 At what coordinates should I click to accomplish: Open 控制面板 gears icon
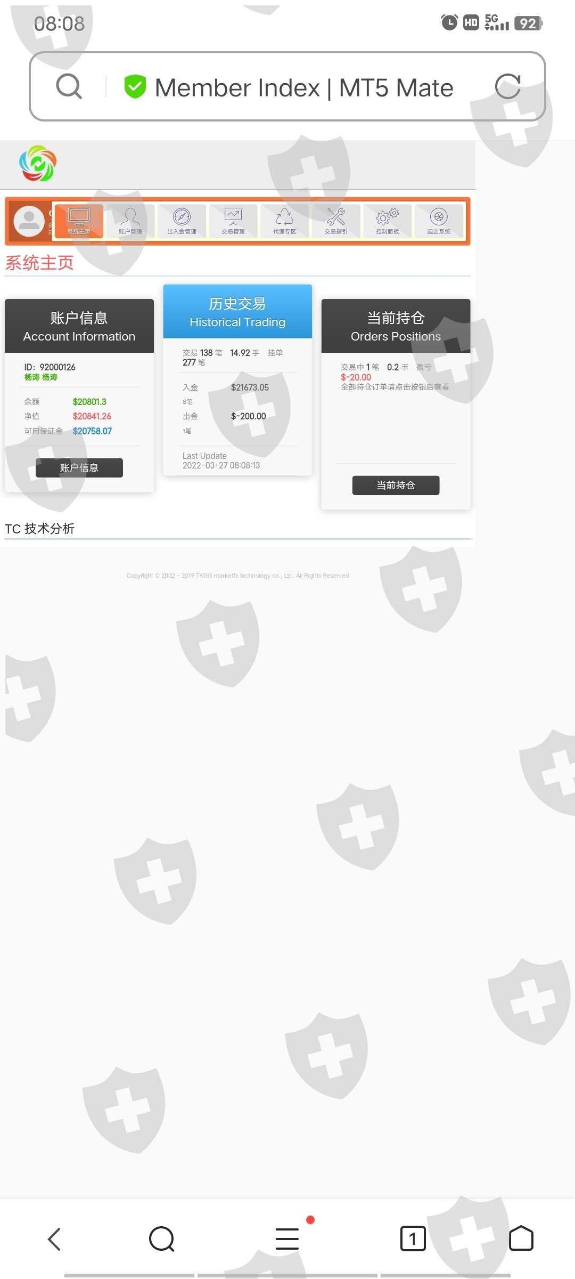tap(387, 221)
